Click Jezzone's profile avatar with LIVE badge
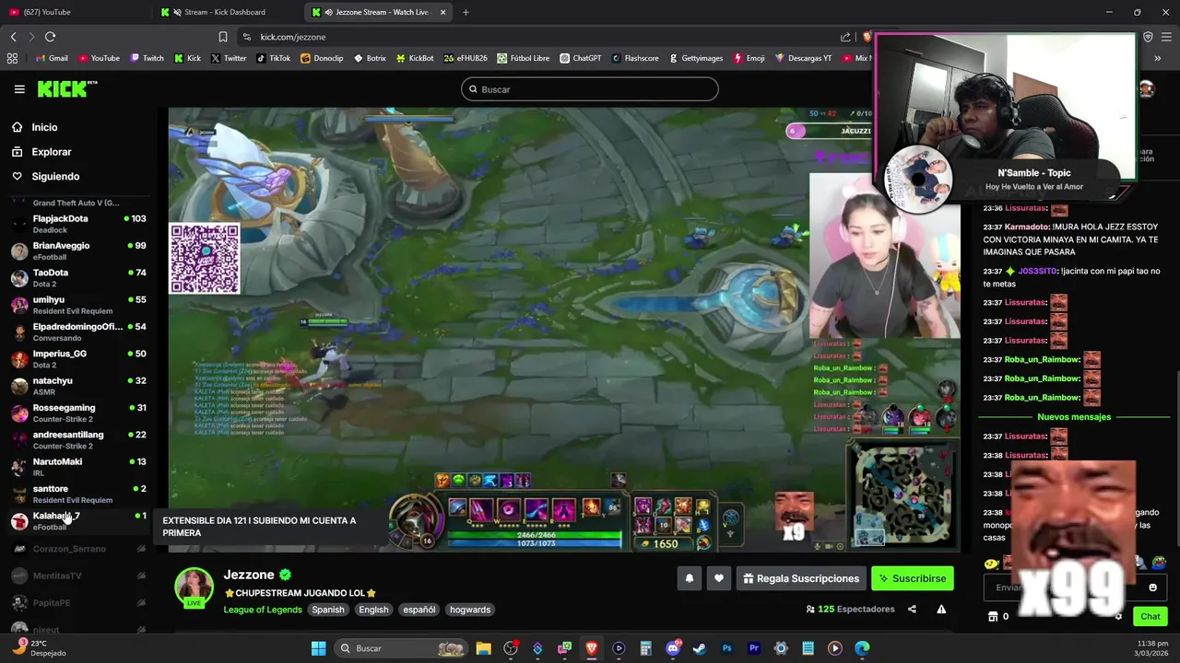 click(194, 587)
